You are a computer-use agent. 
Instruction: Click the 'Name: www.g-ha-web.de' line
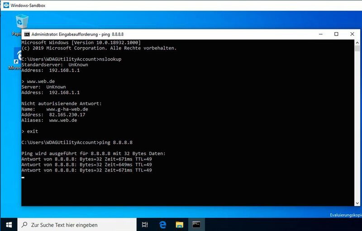(55, 109)
